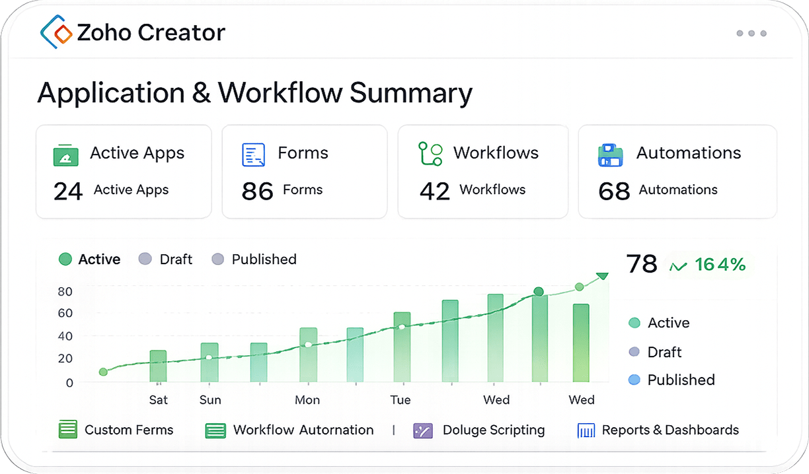Click the Zoho Creator logo icon
The image size is (809, 474).
[x=56, y=32]
